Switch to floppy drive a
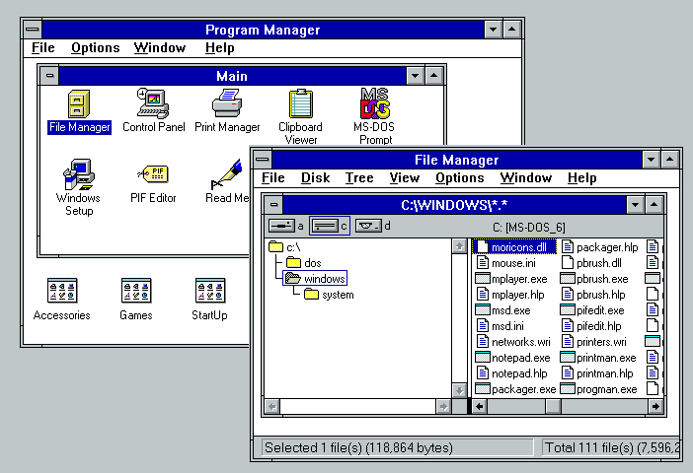Screen dimensions: 693x473 [x=285, y=226]
